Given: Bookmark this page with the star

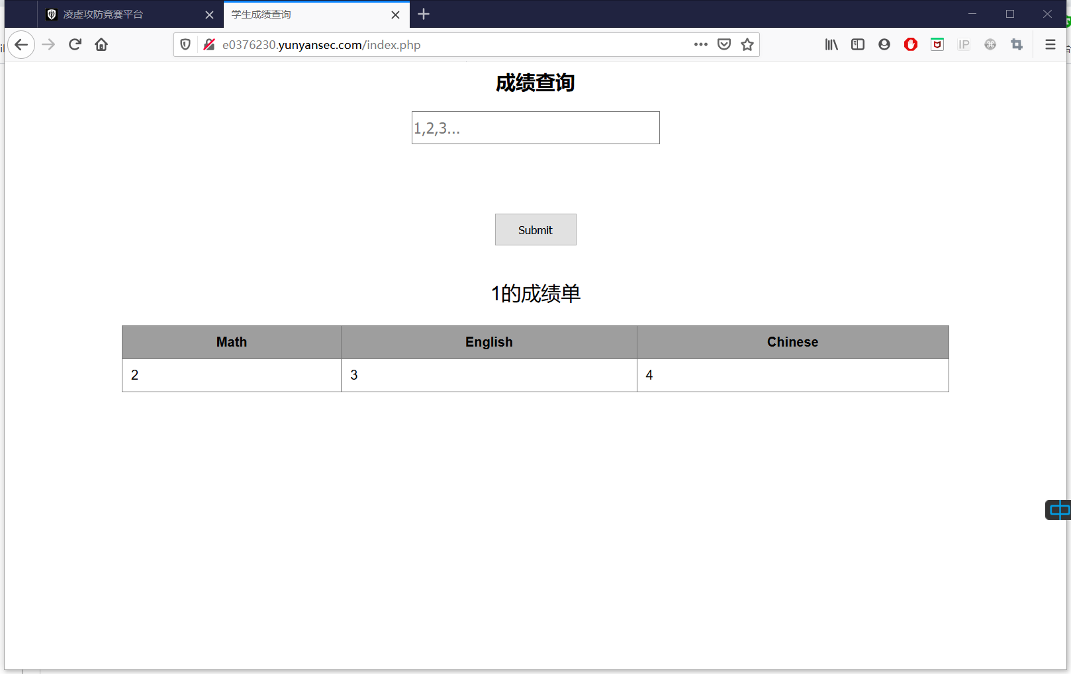Looking at the screenshot, I should coord(747,44).
